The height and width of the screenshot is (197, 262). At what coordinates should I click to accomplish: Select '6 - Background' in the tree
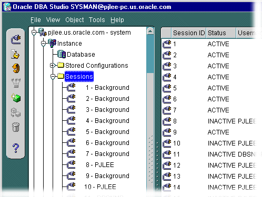[107, 143]
